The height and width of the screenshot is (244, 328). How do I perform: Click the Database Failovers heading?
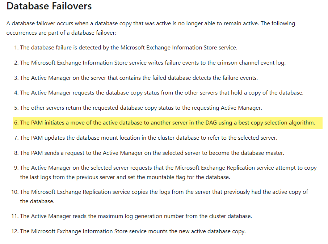coord(49,6)
